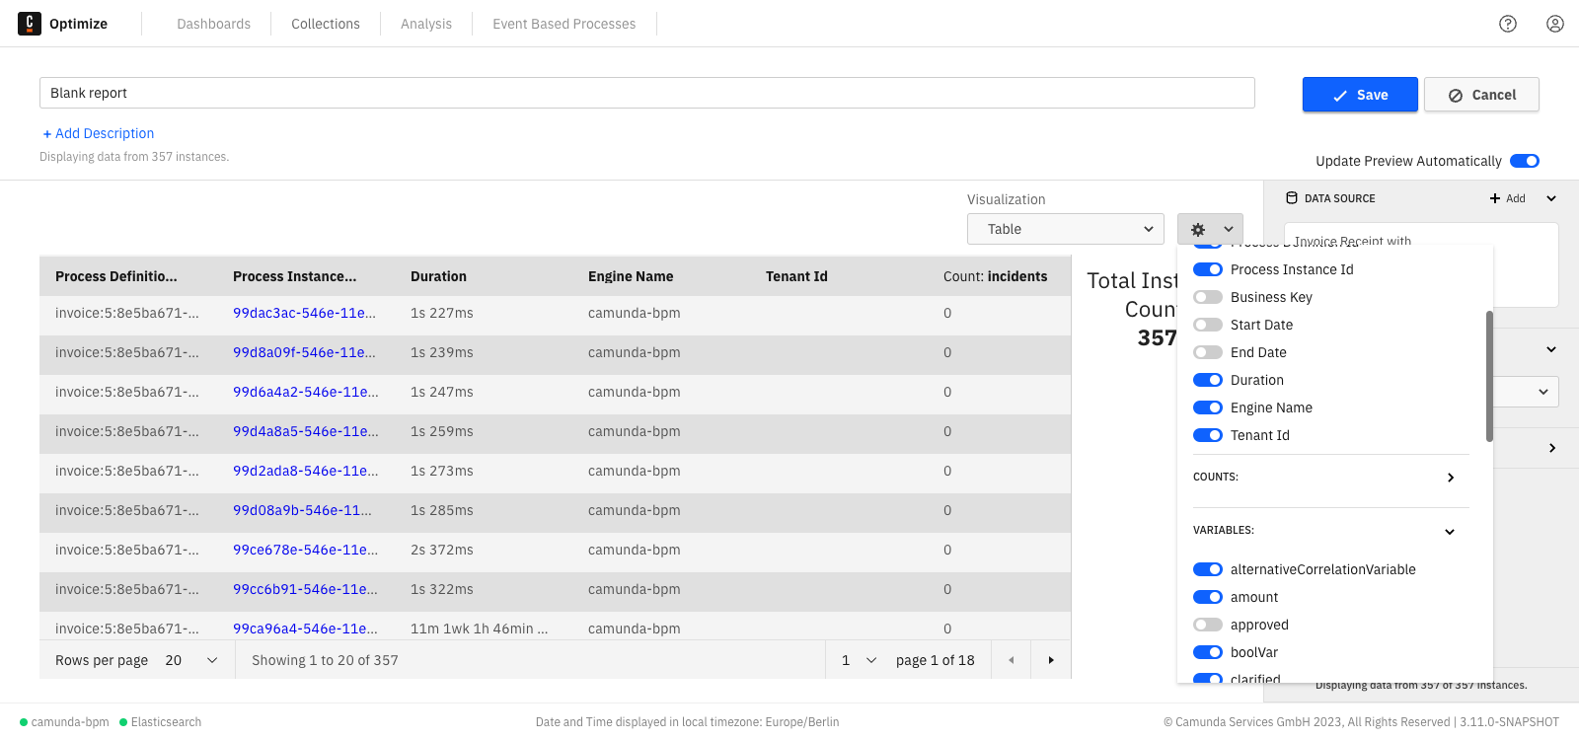Toggle alternativeCorrelationVariable variable column
This screenshot has height=740, width=1579.
coord(1208,569)
